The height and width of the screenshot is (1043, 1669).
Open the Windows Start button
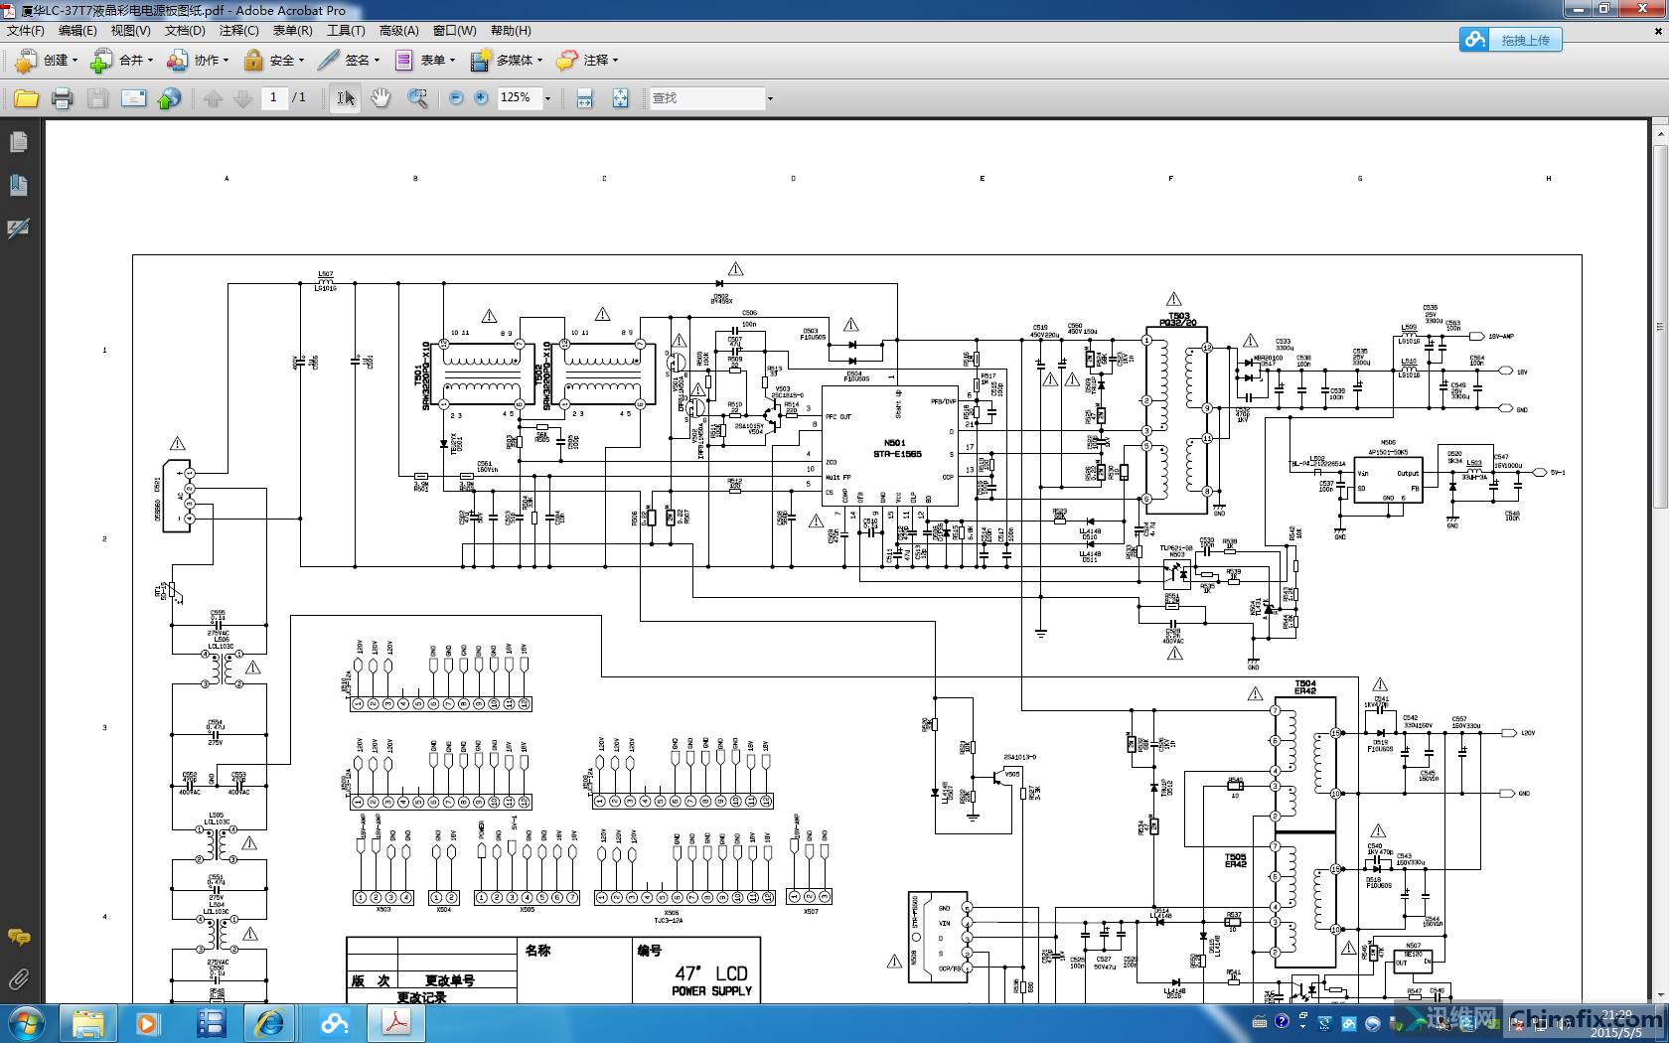[26, 1023]
